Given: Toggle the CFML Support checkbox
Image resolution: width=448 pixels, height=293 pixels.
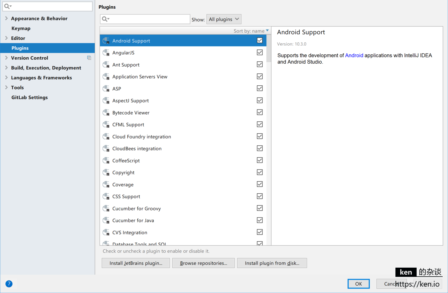Looking at the screenshot, I should click(260, 124).
